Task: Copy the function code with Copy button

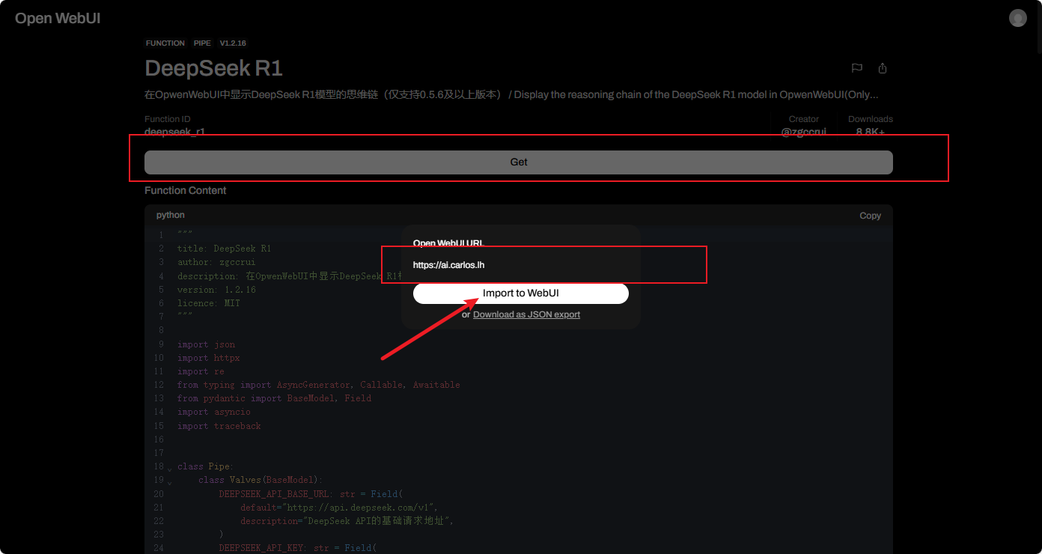Action: [870, 216]
